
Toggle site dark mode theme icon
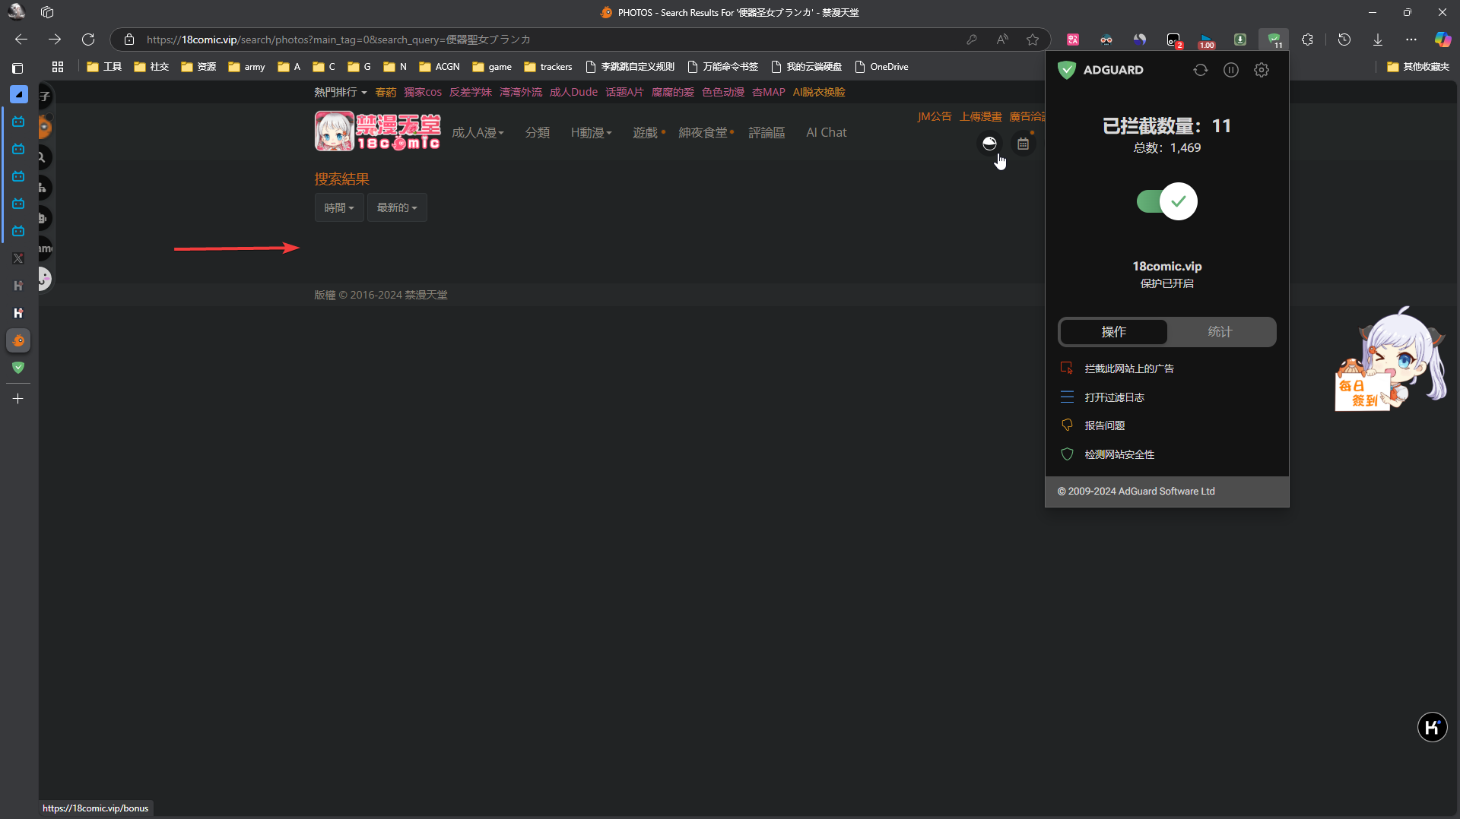tap(989, 144)
